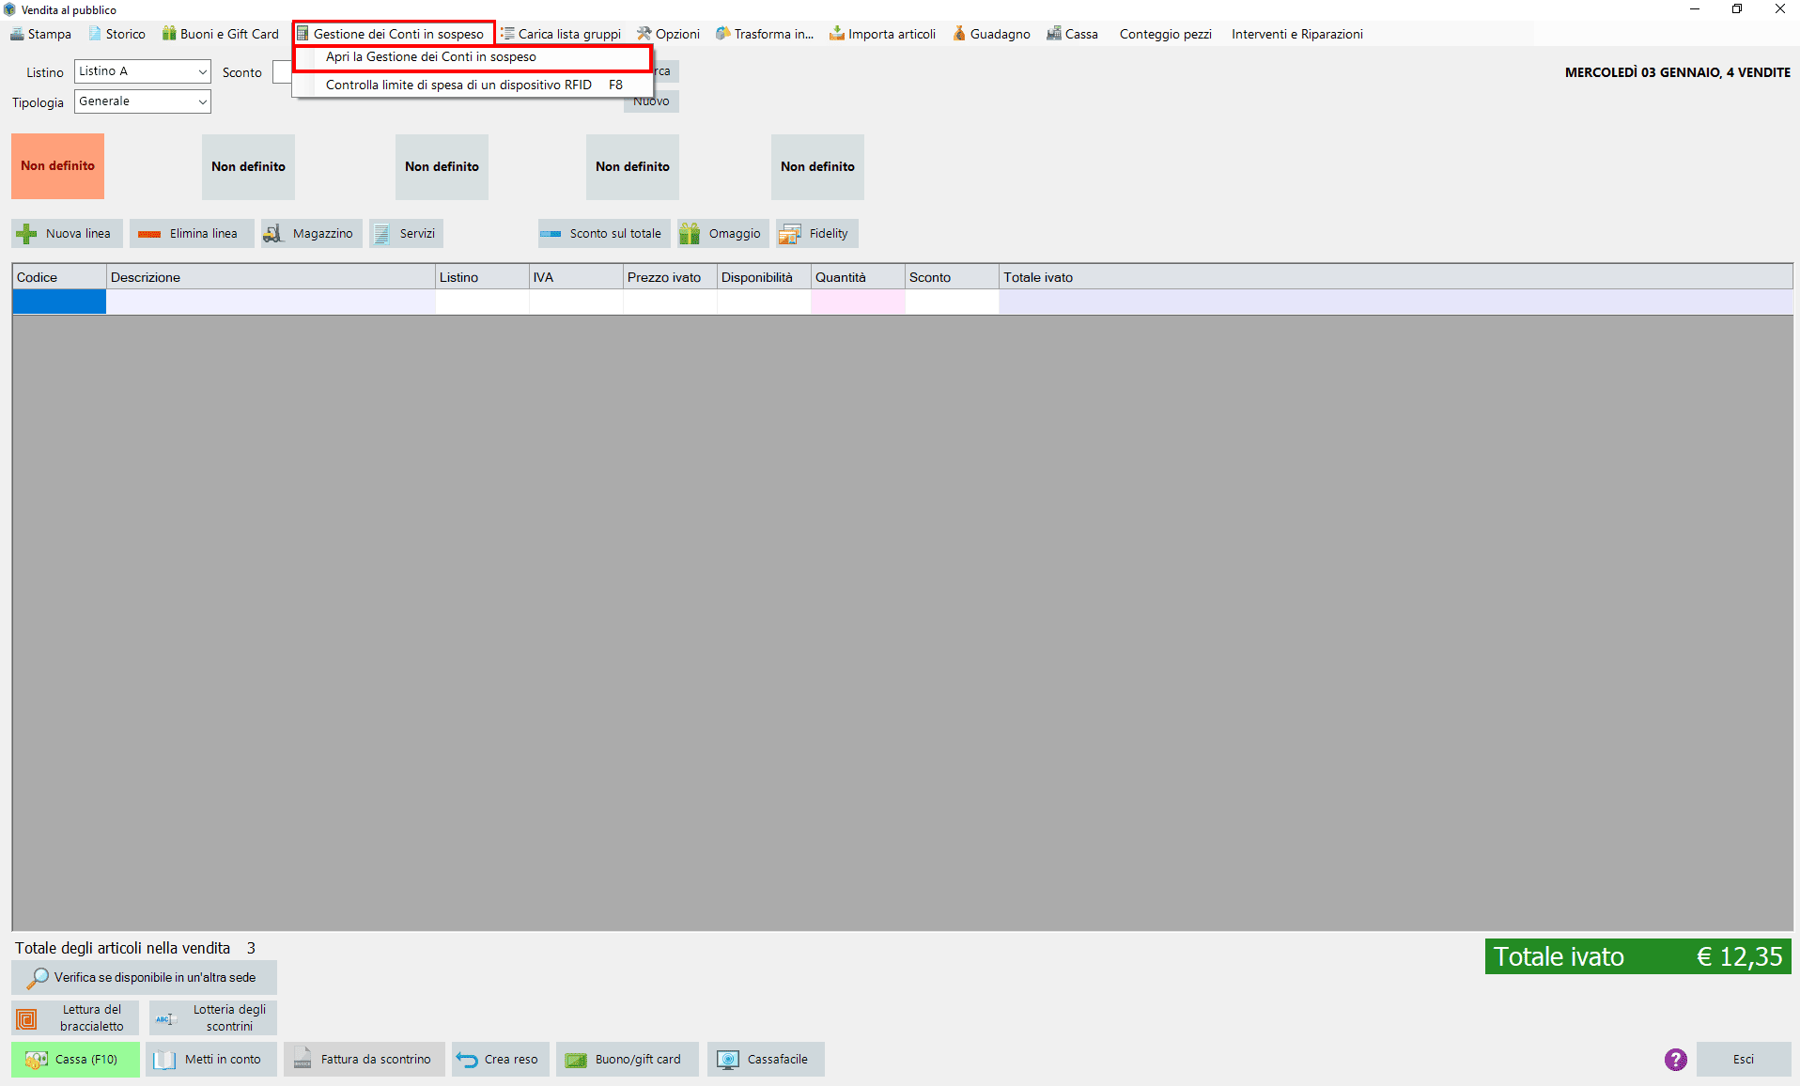The image size is (1800, 1086).
Task: Click the blue Codice cell in first row
Action: (x=59, y=302)
